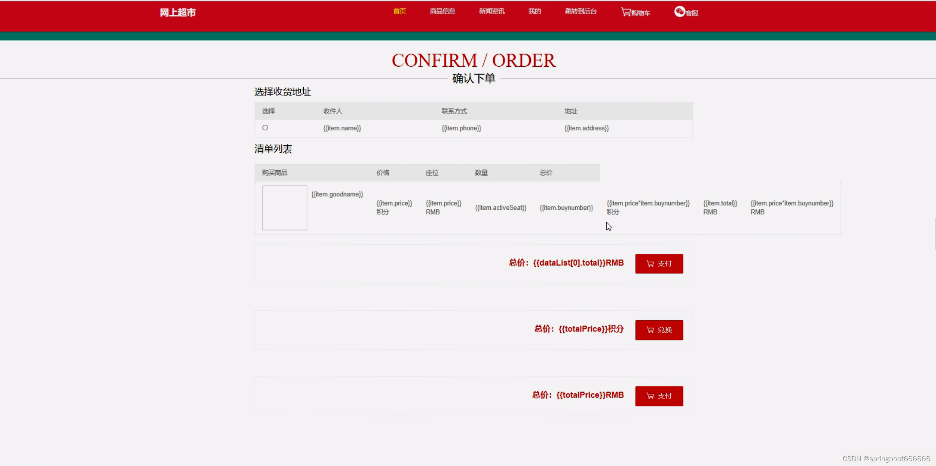Click the {{item.address}} table cell
This screenshot has width=936, height=466.
pos(586,128)
